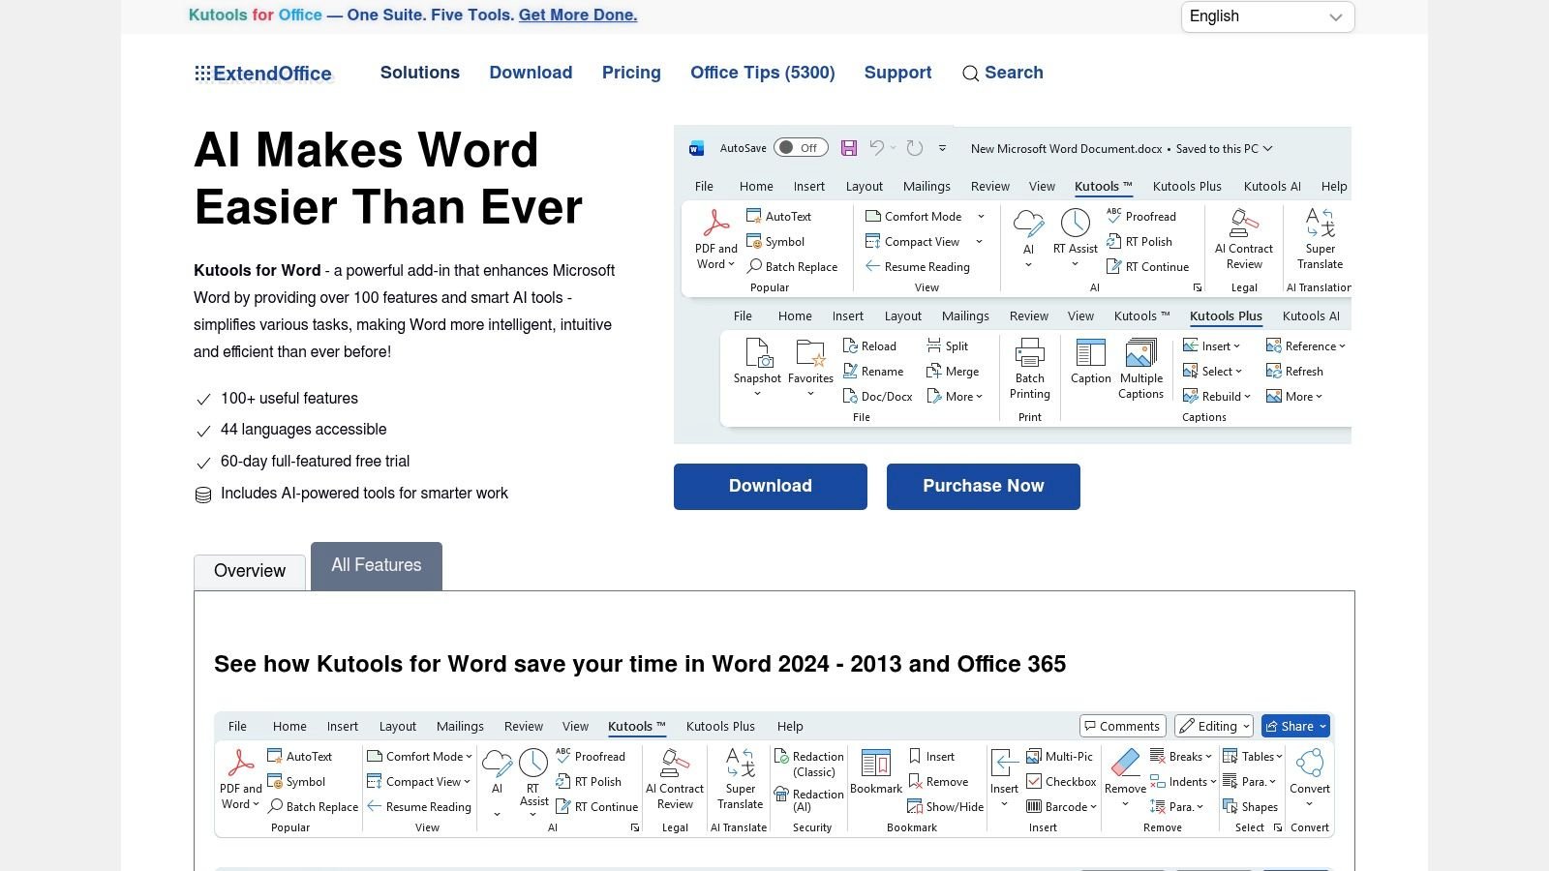1549x871 pixels.
Task: Click Remove in the Bookmark group
Action: click(938, 781)
